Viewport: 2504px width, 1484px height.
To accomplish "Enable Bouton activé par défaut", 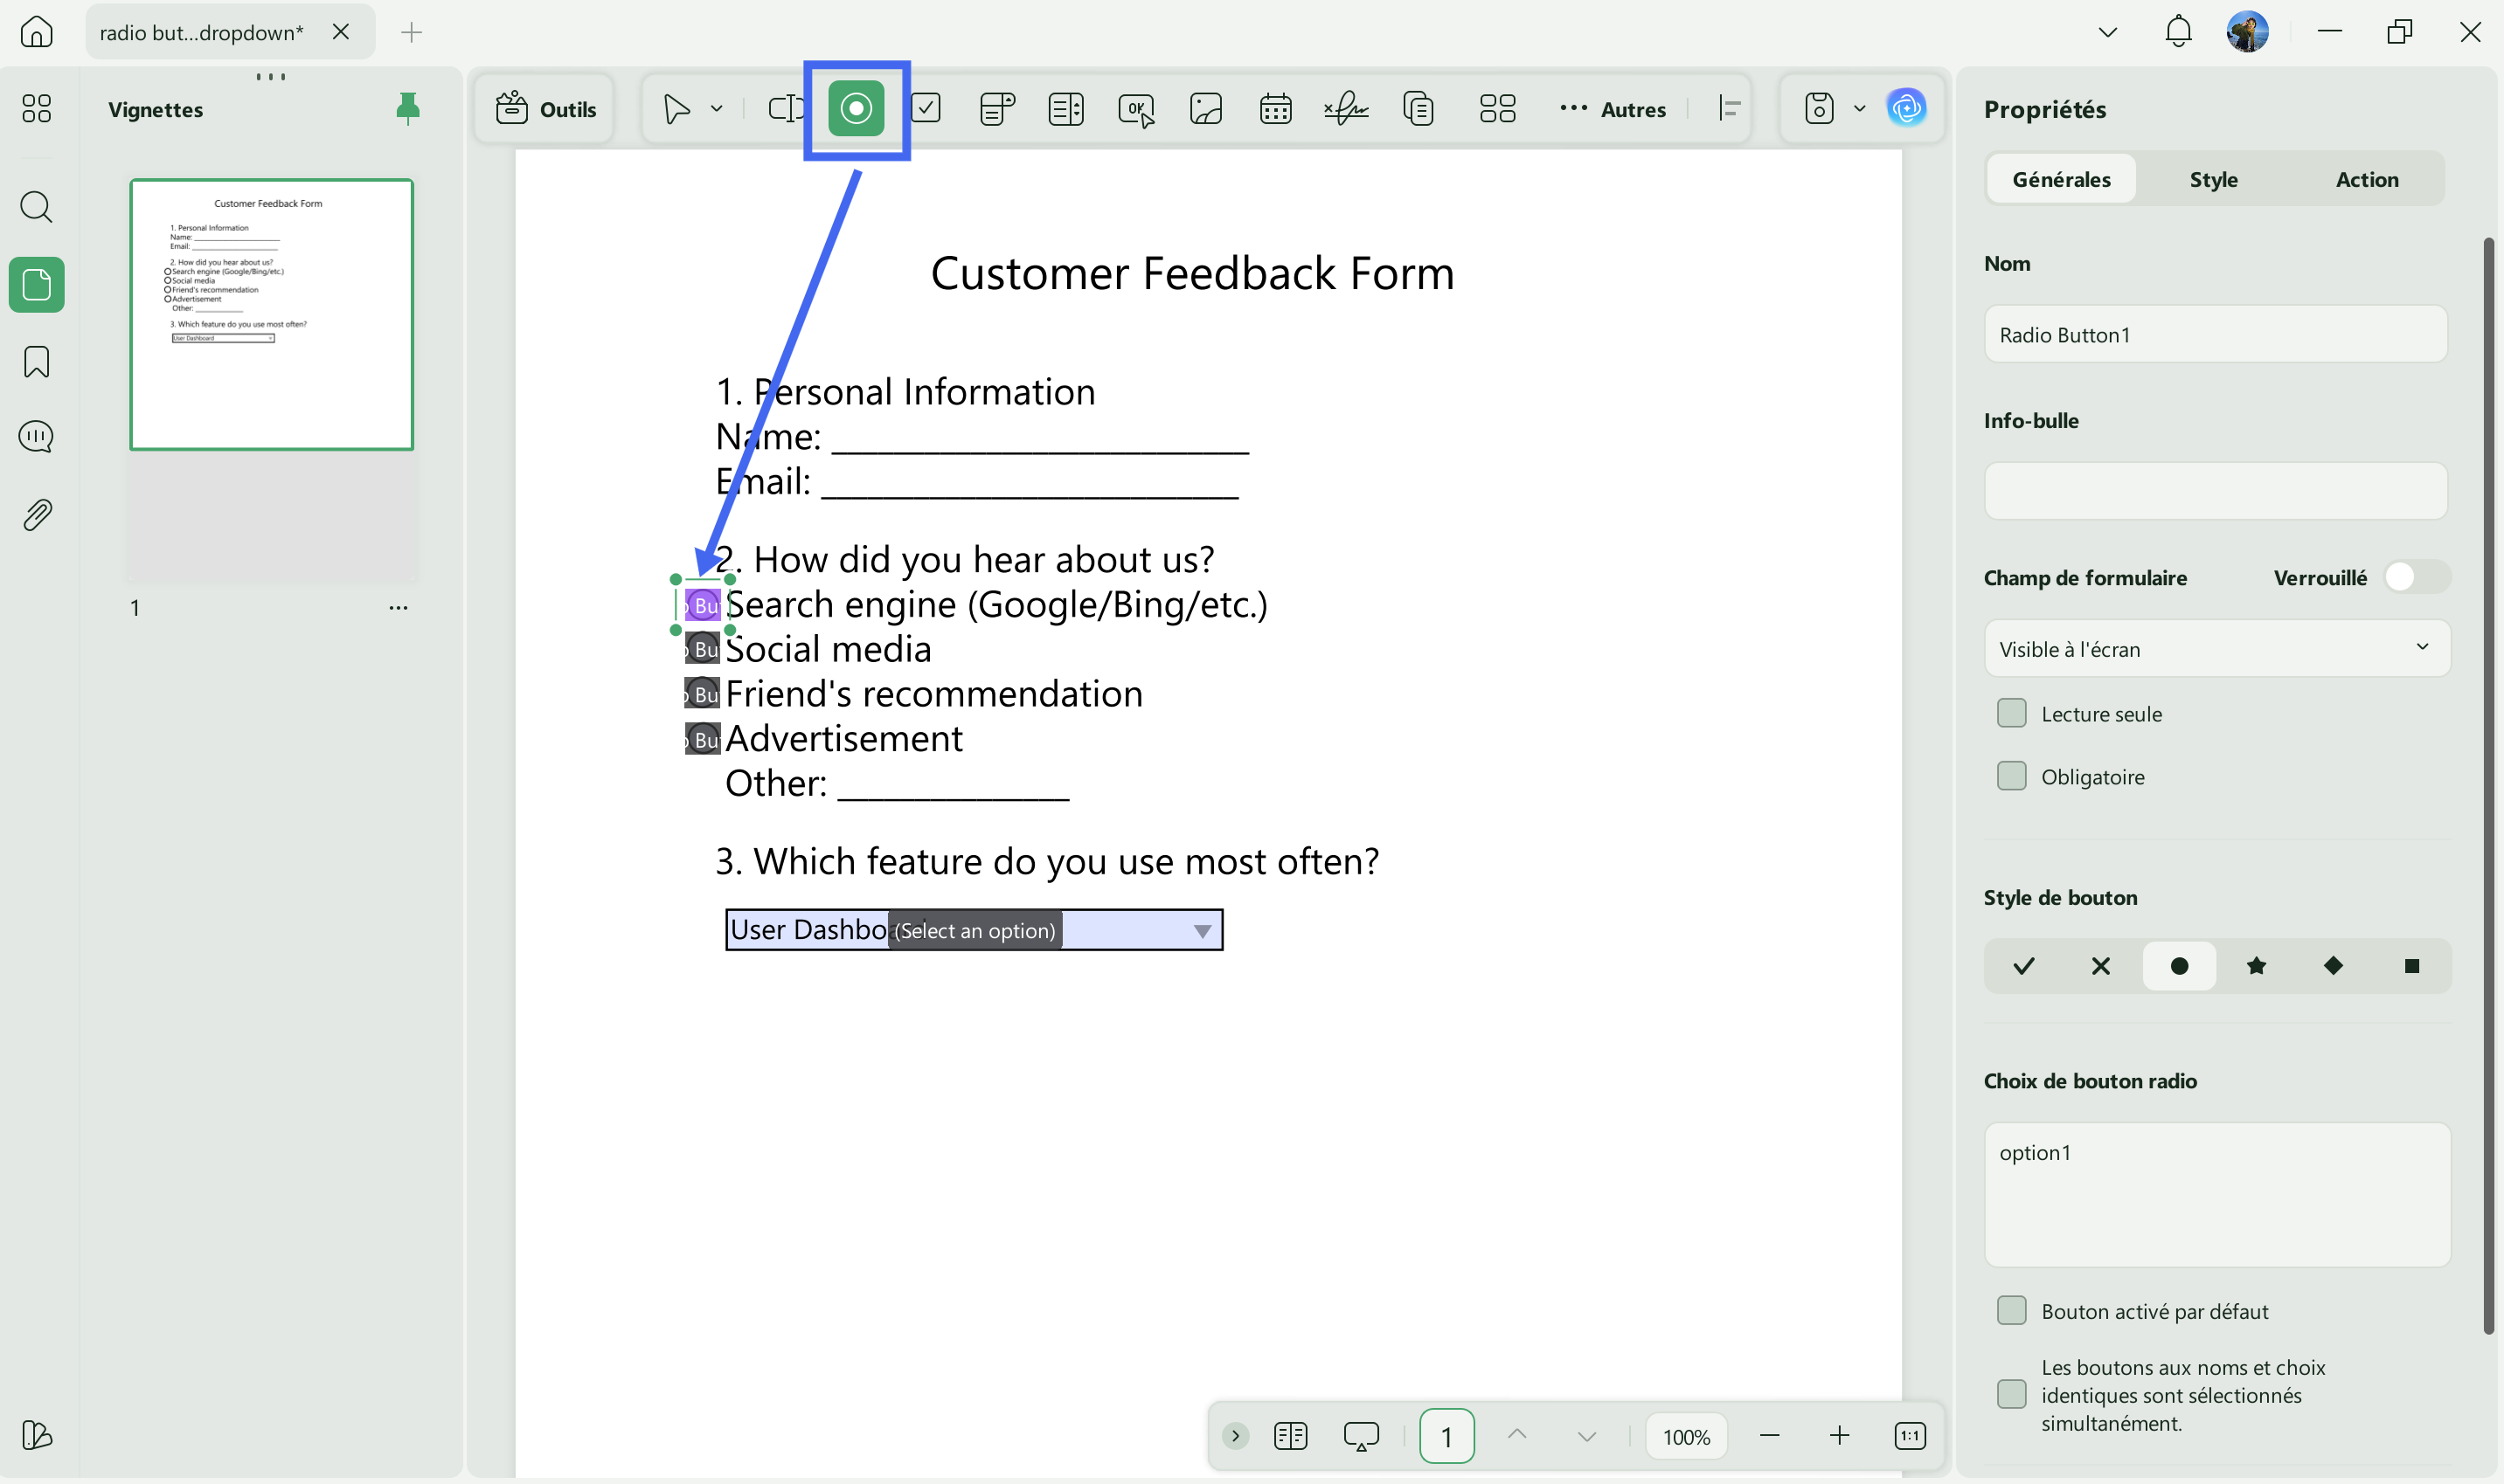I will (x=2011, y=1311).
